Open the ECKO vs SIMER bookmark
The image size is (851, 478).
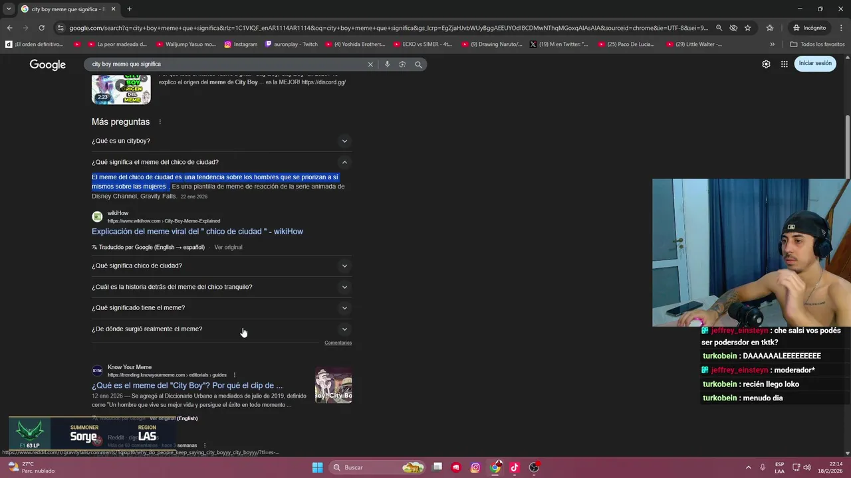pos(423,44)
